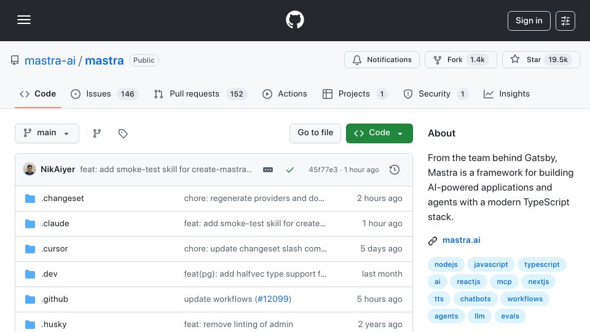This screenshot has height=332, width=590.
Task: Click NikAiyer's avatar image
Action: coord(29,170)
